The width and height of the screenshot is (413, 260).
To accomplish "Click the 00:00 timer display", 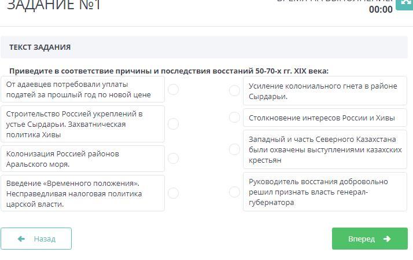I will click(381, 9).
